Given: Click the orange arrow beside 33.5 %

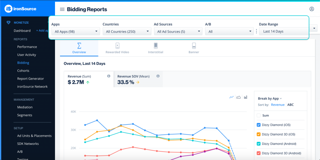Looking at the screenshot, I should pyautogui.click(x=138, y=82).
